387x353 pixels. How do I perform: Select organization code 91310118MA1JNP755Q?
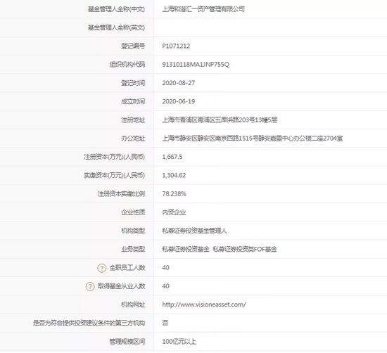pos(196,65)
